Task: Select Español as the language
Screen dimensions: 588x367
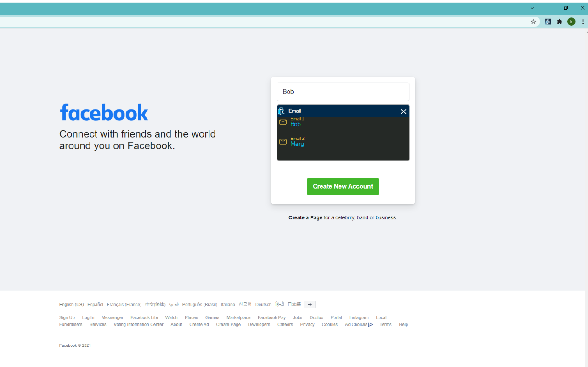Action: (95, 304)
